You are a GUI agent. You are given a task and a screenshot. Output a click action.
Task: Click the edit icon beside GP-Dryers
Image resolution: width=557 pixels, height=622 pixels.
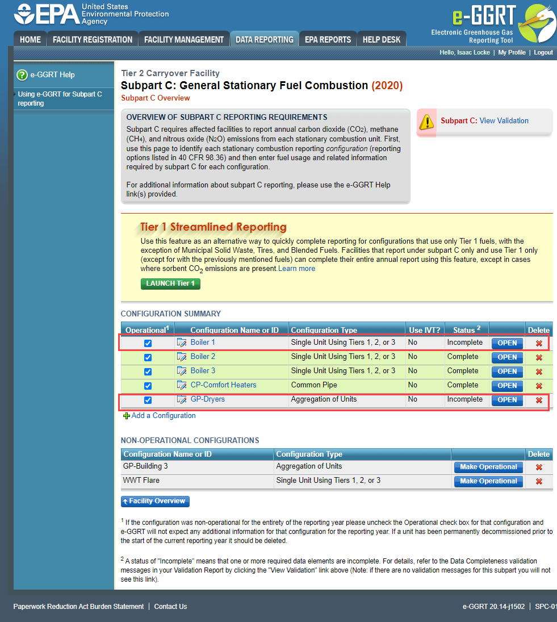tap(182, 399)
